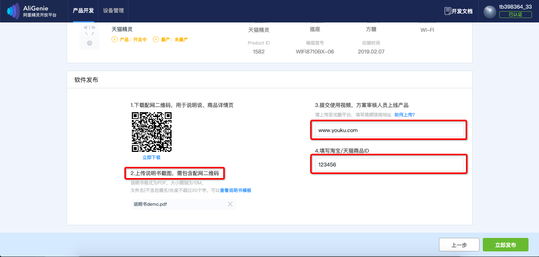Click the username tb398364_33

[515, 7]
